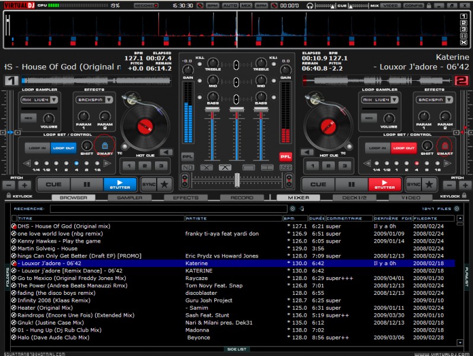The height and width of the screenshot is (356, 473).
Task: Click the Recherche search input field
Action: [169, 209]
